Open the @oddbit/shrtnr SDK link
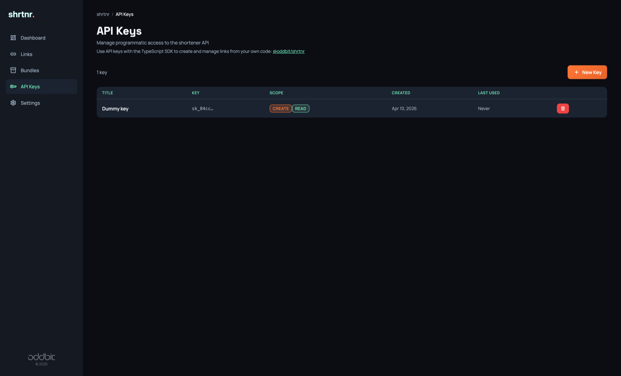This screenshot has height=376, width=621. tap(289, 51)
